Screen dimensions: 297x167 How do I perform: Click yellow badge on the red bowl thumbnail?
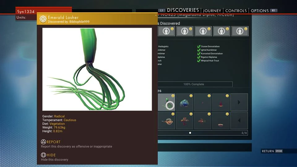coord(227,114)
